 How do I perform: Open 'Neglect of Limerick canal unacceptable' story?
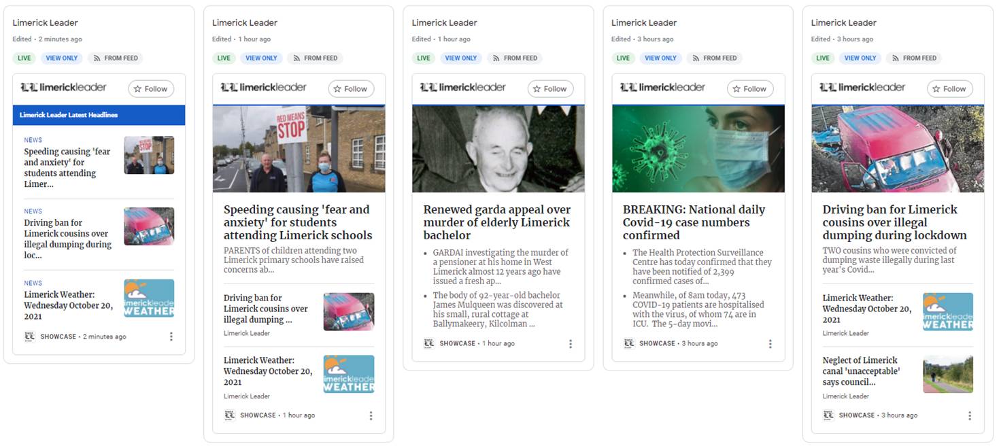(861, 371)
